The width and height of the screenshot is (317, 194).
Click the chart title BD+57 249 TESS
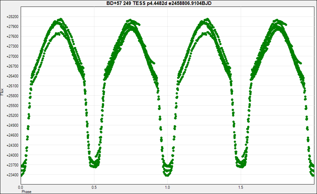pyautogui.click(x=158, y=3)
